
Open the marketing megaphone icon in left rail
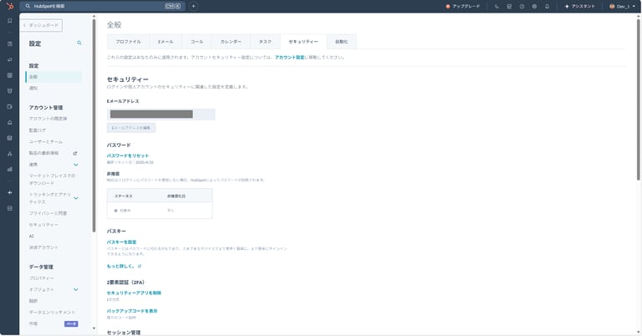coord(10,59)
